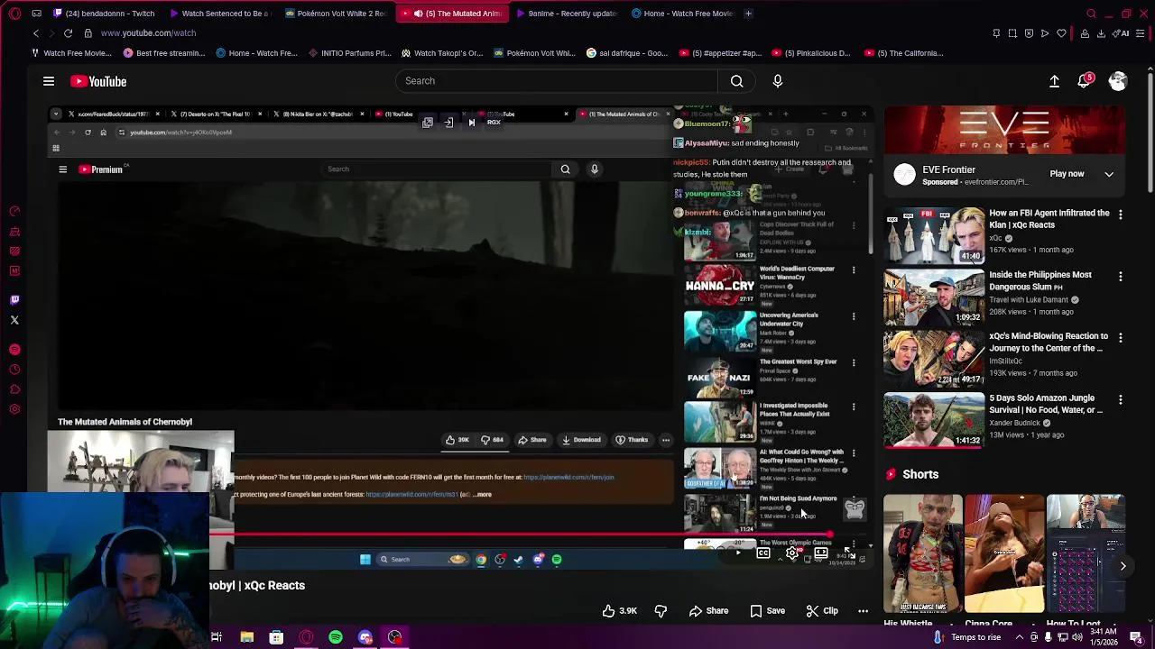The image size is (1155, 649).
Task: Show hidden system tray icons
Action: (x=1020, y=637)
